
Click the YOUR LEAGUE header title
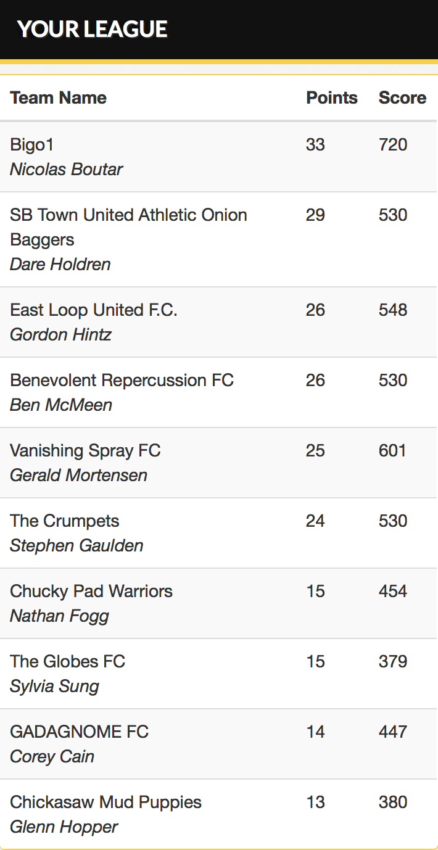(x=93, y=29)
